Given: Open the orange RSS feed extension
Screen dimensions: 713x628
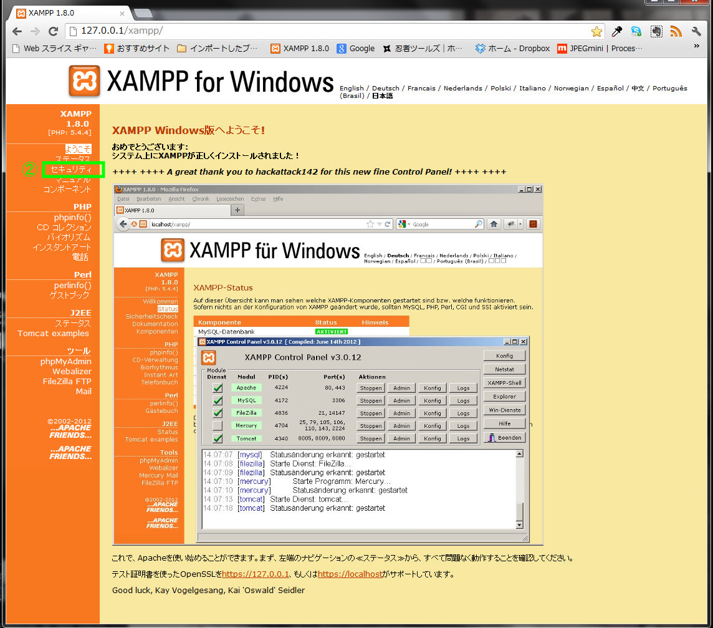Looking at the screenshot, I should (x=676, y=31).
